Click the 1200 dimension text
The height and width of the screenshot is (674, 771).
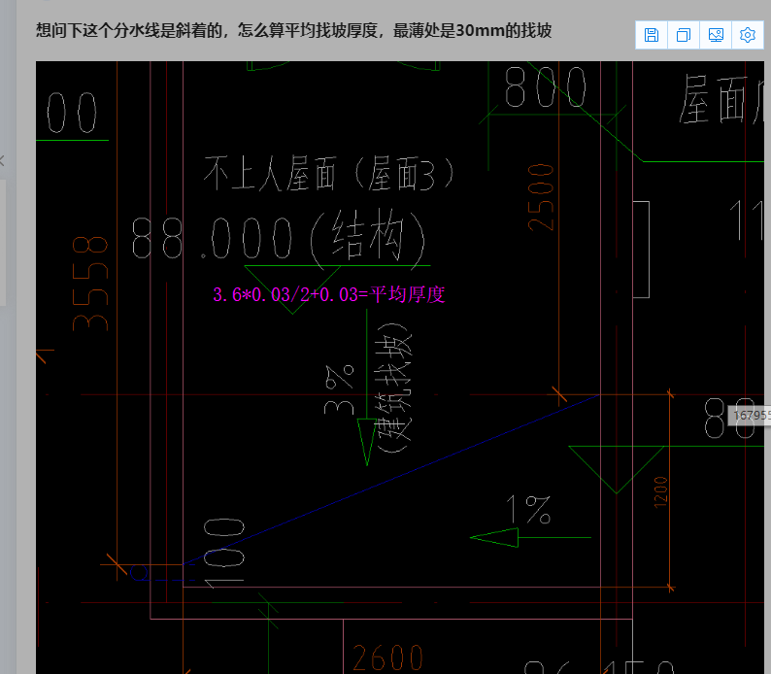[x=661, y=491]
